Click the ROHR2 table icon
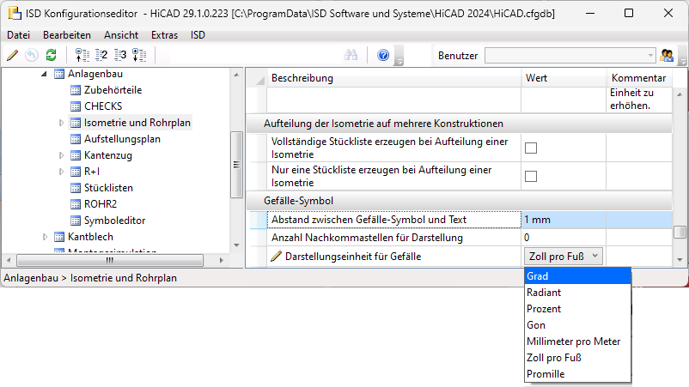This screenshot has width=689, height=387. pos(76,204)
